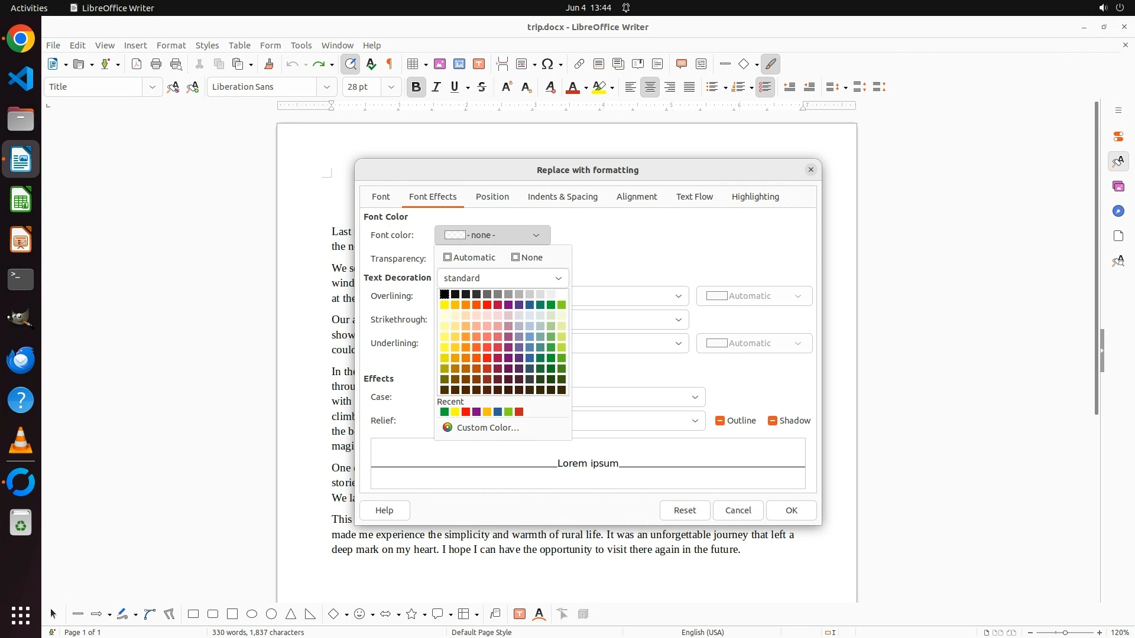Open the Font color dropdown
Image resolution: width=1135 pixels, height=638 pixels.
click(492, 235)
